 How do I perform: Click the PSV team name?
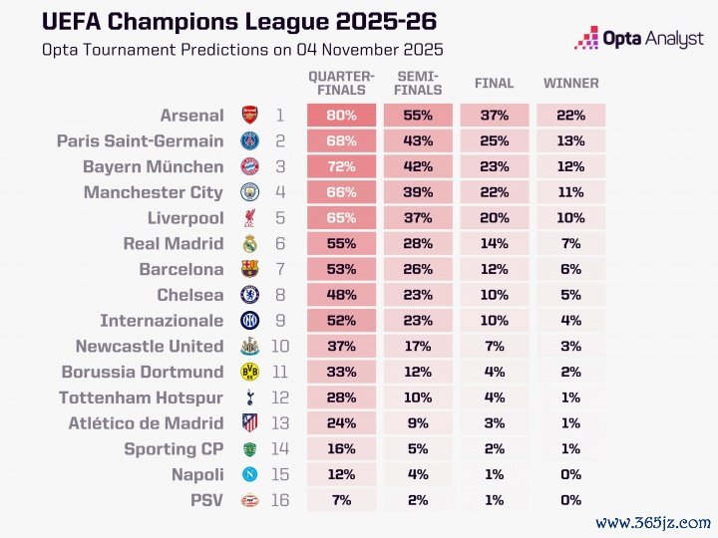point(206,500)
